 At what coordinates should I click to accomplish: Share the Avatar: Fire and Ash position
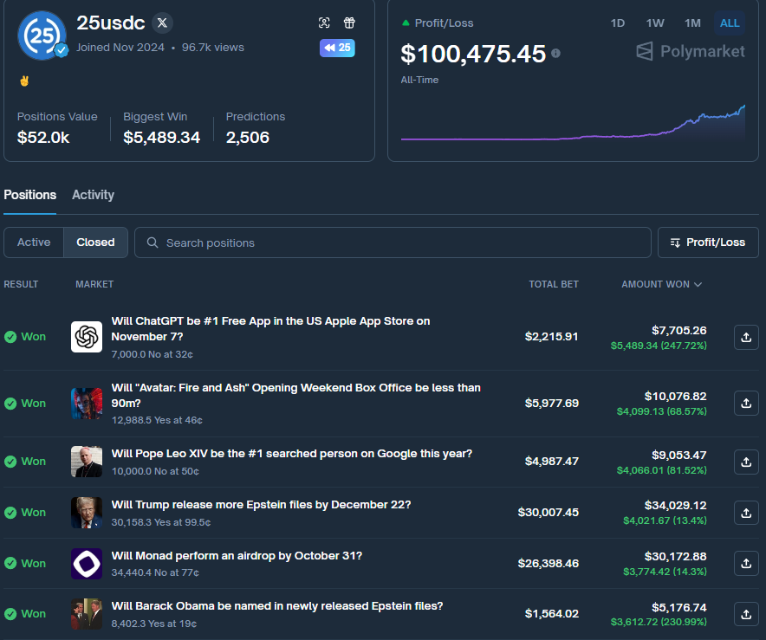(x=746, y=404)
